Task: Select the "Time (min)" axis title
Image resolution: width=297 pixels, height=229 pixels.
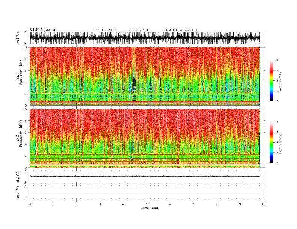Action: pyautogui.click(x=150, y=208)
